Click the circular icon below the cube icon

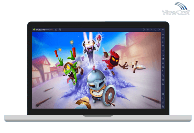[x=163, y=84]
